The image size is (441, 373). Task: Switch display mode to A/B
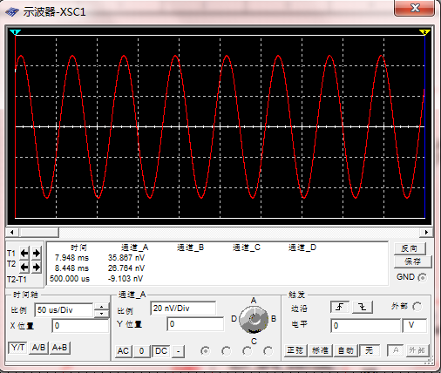coord(38,348)
